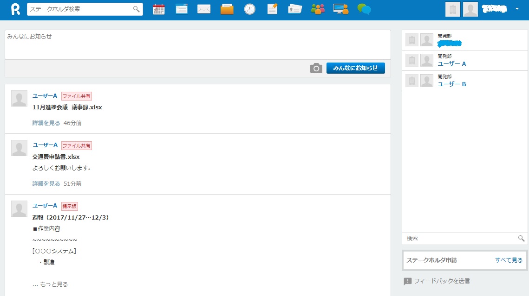Open the memo/report icon in the toolbar
This screenshot has width=529, height=296.
(272, 8)
